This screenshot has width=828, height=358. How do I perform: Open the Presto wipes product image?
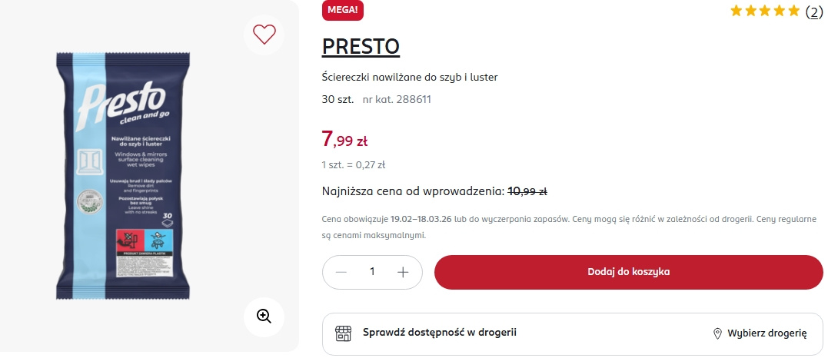121,175
